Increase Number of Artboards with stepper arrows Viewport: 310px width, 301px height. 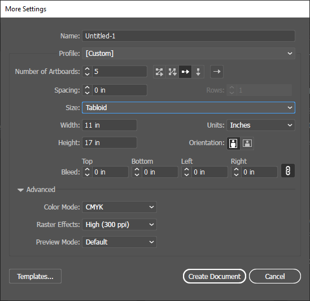click(87, 69)
